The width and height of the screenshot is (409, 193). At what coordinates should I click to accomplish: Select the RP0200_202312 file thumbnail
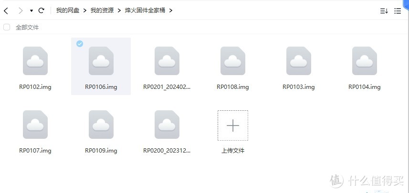[167, 125]
